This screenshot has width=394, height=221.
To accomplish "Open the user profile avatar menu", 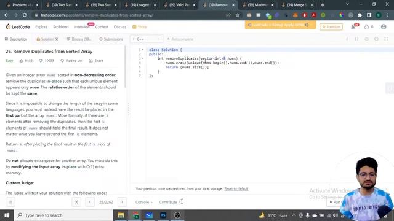I will coord(384,27).
